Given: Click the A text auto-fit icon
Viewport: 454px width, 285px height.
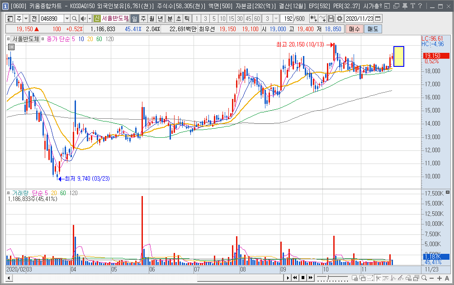Looking at the screenshot, I should [x=447, y=278].
